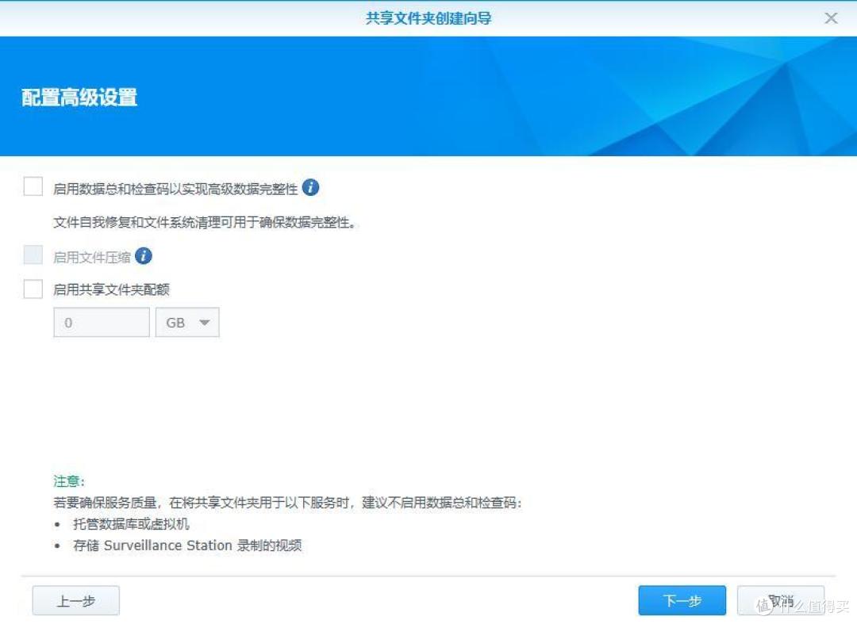Click the Surveillance Station 录制的视频 bullet text

(x=188, y=546)
